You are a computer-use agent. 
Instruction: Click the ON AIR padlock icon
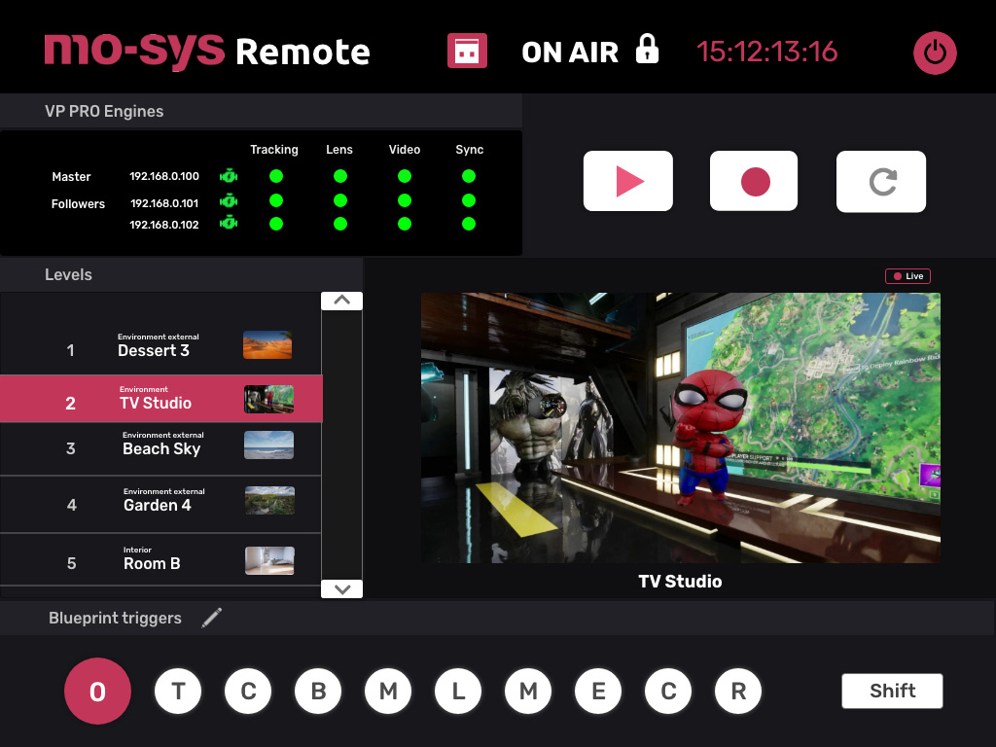point(647,49)
